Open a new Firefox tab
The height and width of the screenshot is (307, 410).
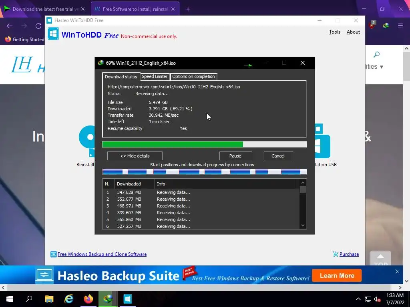(x=188, y=9)
